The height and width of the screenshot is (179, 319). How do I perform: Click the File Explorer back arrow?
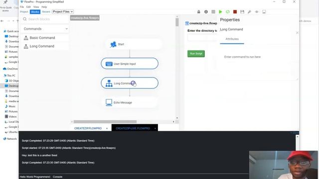click(x=2, y=21)
